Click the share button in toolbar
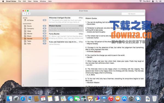The height and width of the screenshot is (103, 164). pyautogui.click(x=28, y=14)
